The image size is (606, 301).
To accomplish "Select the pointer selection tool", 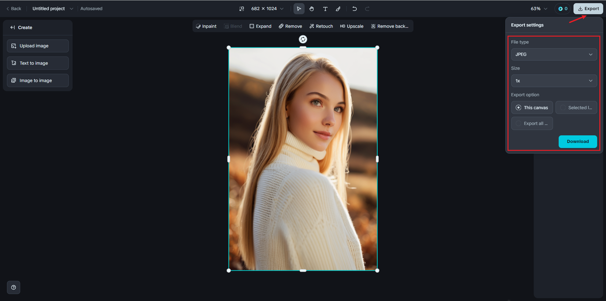I will [299, 9].
